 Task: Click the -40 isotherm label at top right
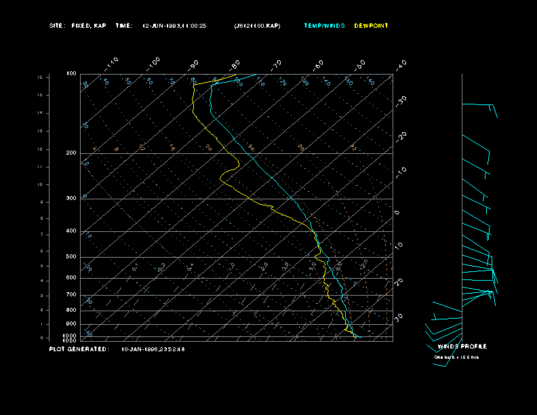click(400, 64)
